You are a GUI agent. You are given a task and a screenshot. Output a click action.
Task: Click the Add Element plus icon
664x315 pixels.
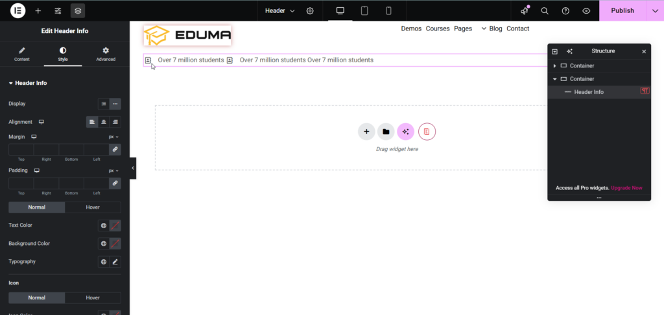(x=38, y=10)
